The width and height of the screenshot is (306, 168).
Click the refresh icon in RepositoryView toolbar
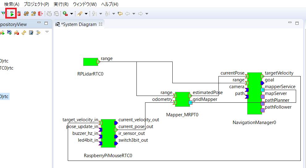(24, 32)
